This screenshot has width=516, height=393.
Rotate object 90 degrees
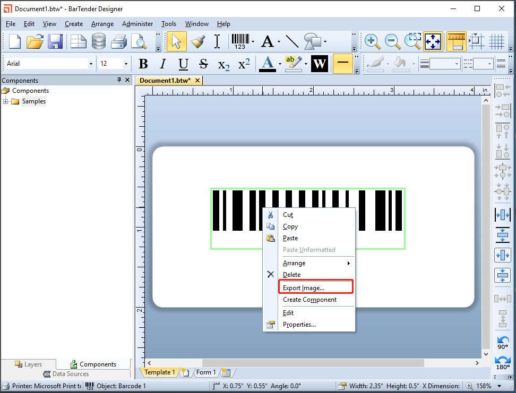(503, 343)
